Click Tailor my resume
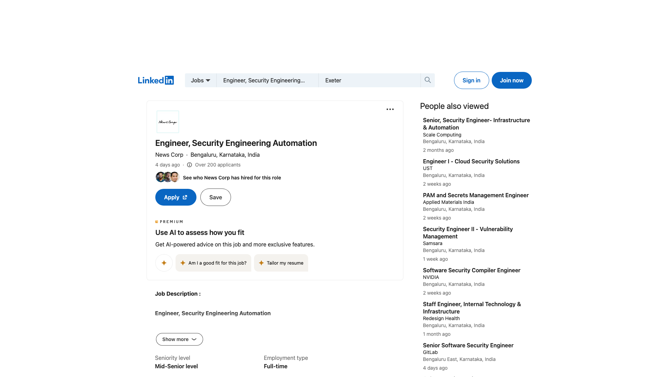The width and height of the screenshot is (670, 377). coord(281,263)
